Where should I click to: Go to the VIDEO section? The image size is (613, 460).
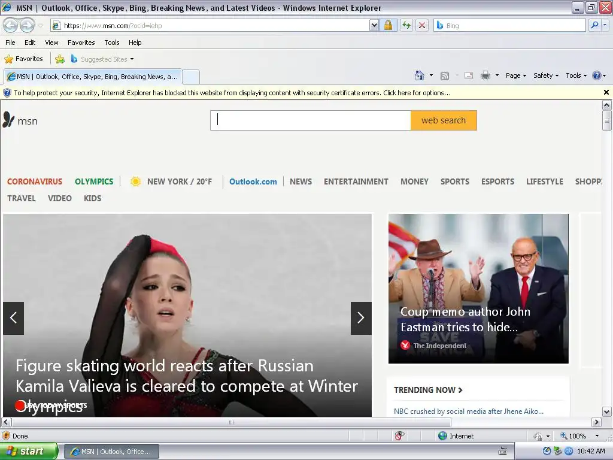[60, 198]
